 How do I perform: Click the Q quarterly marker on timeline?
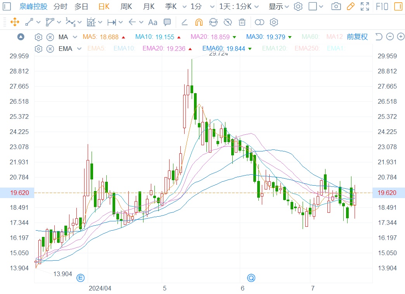click(251, 278)
